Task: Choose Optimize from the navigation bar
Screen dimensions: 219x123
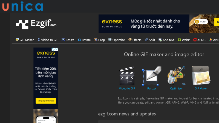Action: pos(117,40)
